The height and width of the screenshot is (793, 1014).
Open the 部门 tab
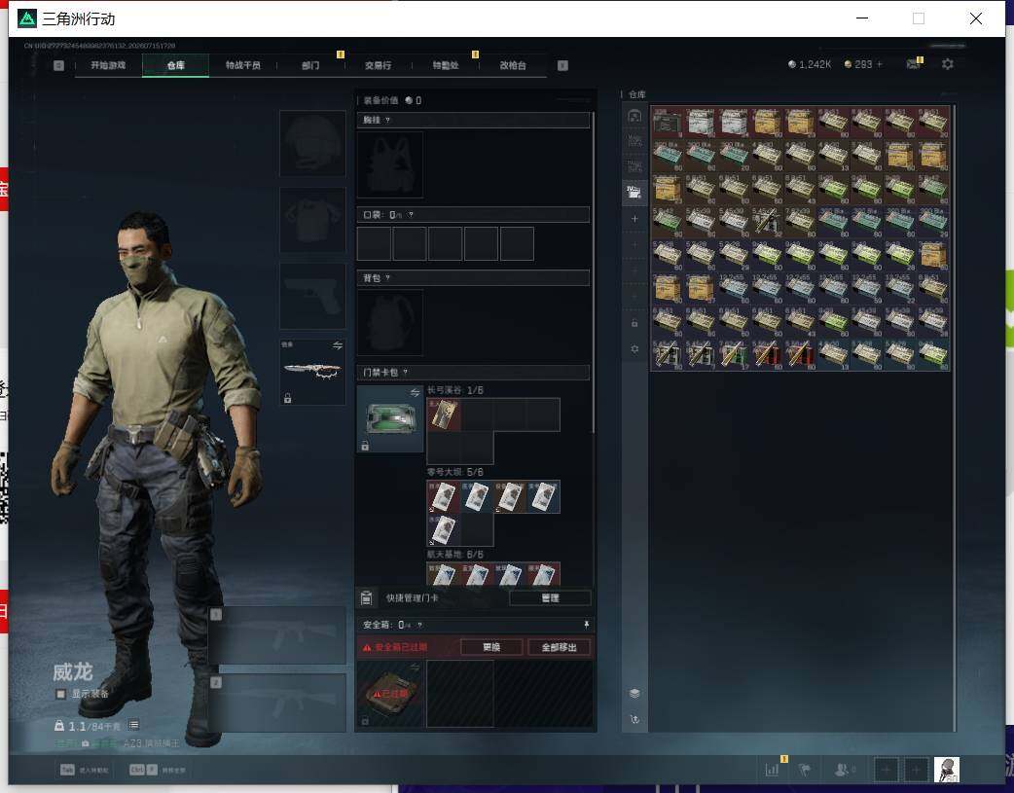310,65
